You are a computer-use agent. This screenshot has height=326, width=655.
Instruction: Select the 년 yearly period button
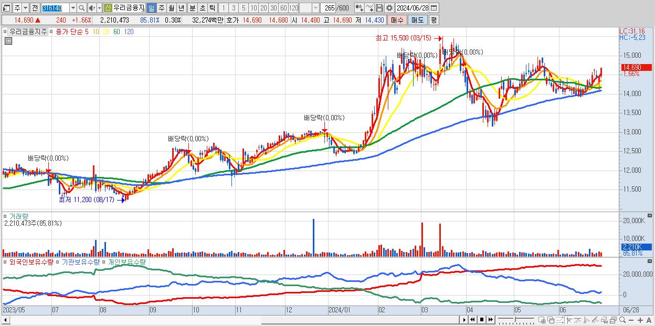coord(181,8)
